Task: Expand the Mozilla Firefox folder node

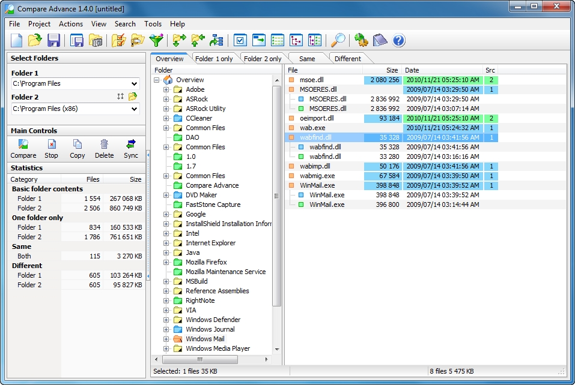Action: pos(166,262)
